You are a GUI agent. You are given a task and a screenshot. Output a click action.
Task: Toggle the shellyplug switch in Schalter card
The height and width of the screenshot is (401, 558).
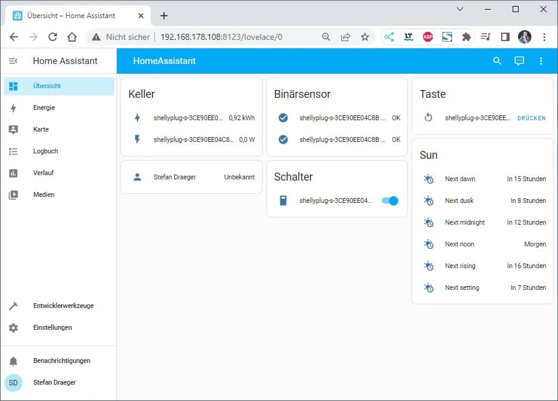coord(390,200)
